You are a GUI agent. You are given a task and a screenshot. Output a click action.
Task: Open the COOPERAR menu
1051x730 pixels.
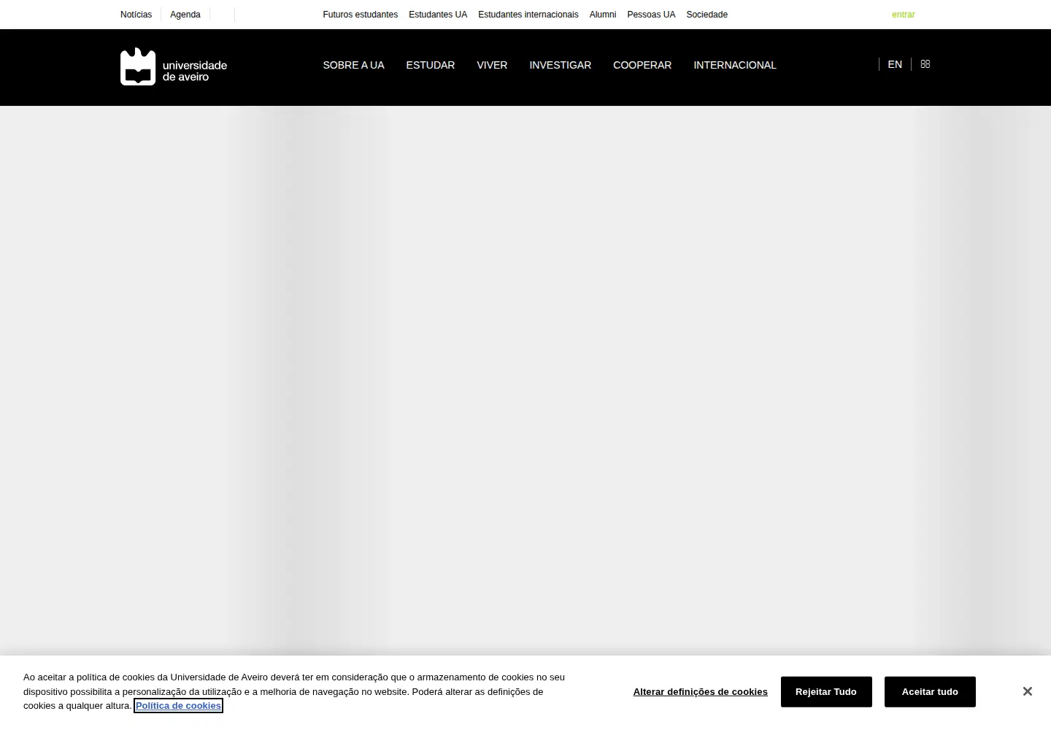pos(642,65)
